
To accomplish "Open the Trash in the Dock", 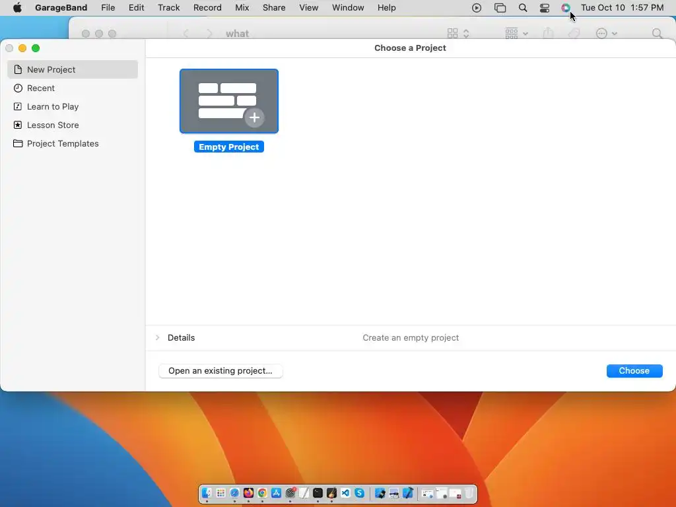I will (469, 492).
